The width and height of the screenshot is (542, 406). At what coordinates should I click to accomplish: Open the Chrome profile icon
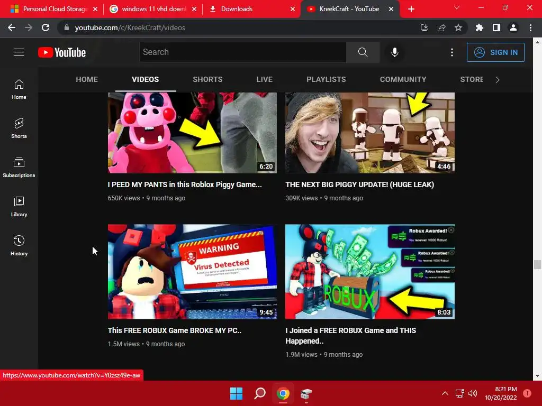pos(513,27)
